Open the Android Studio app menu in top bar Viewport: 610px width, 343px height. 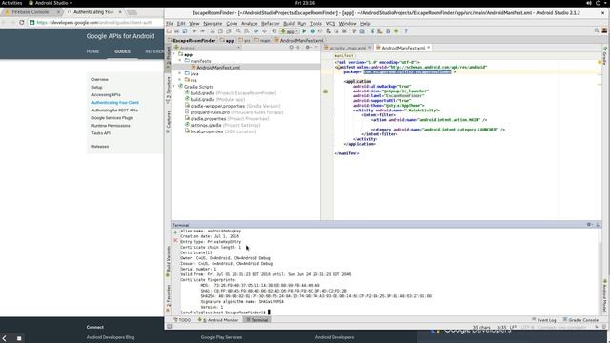51,3
